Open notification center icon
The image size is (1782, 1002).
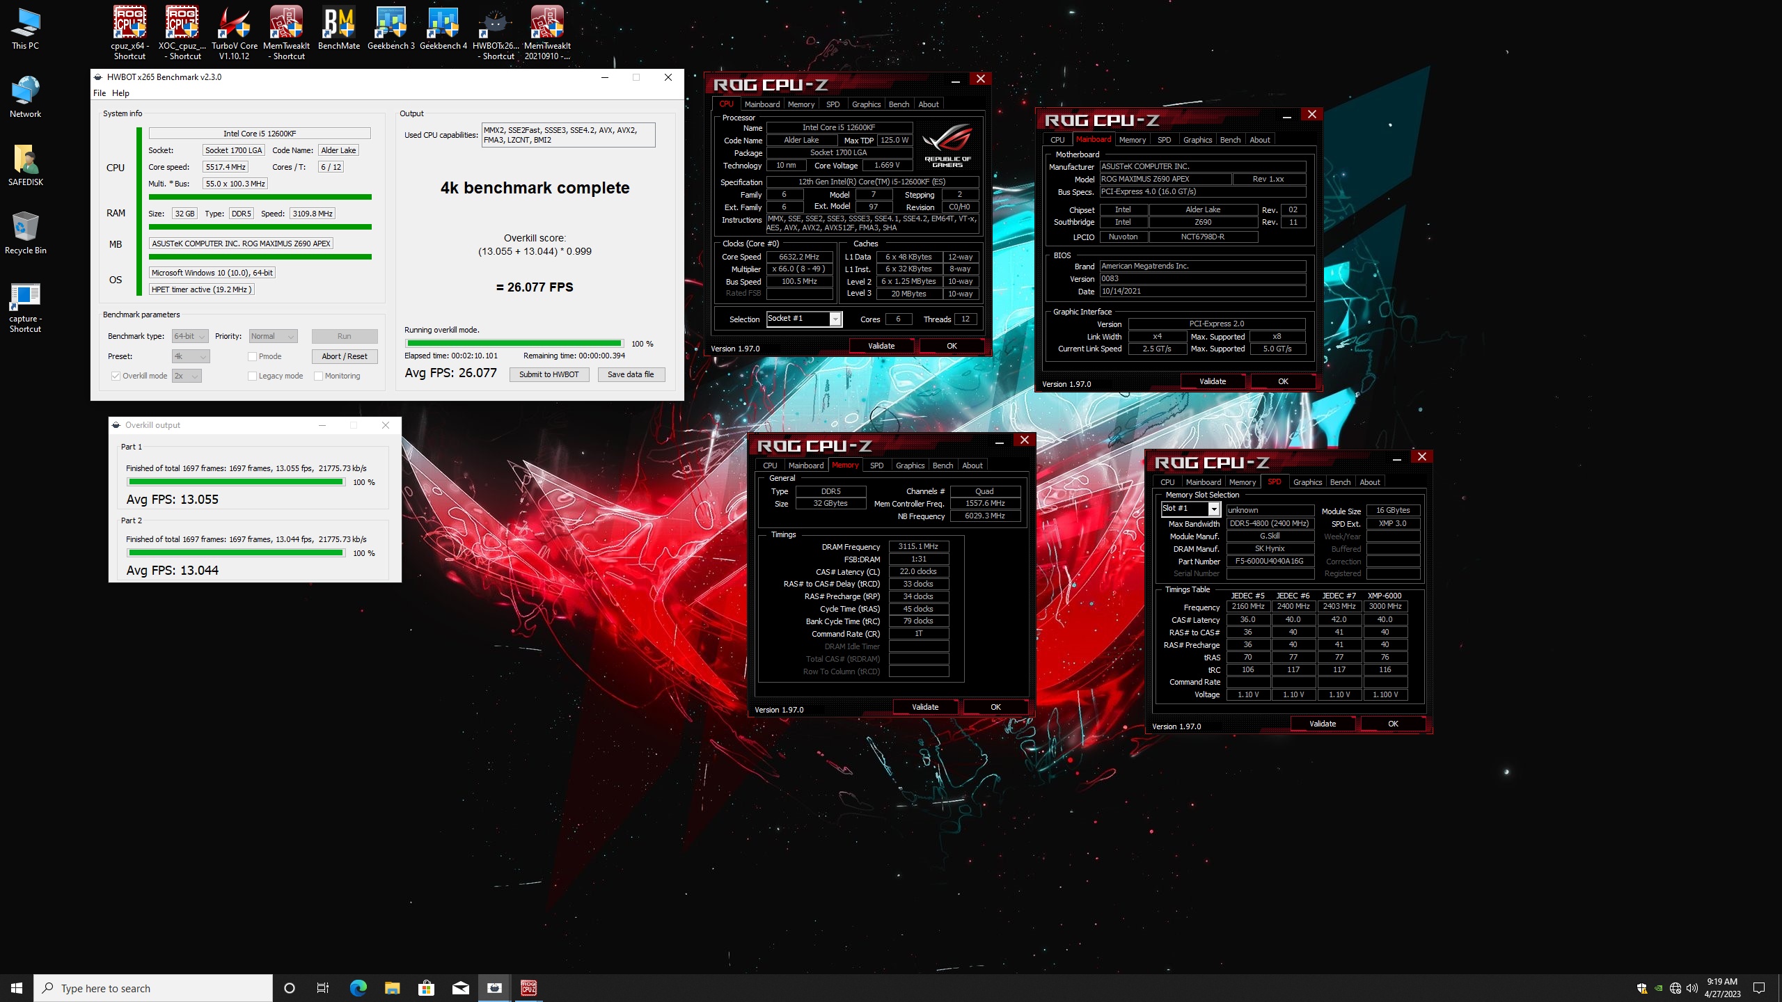1759,988
